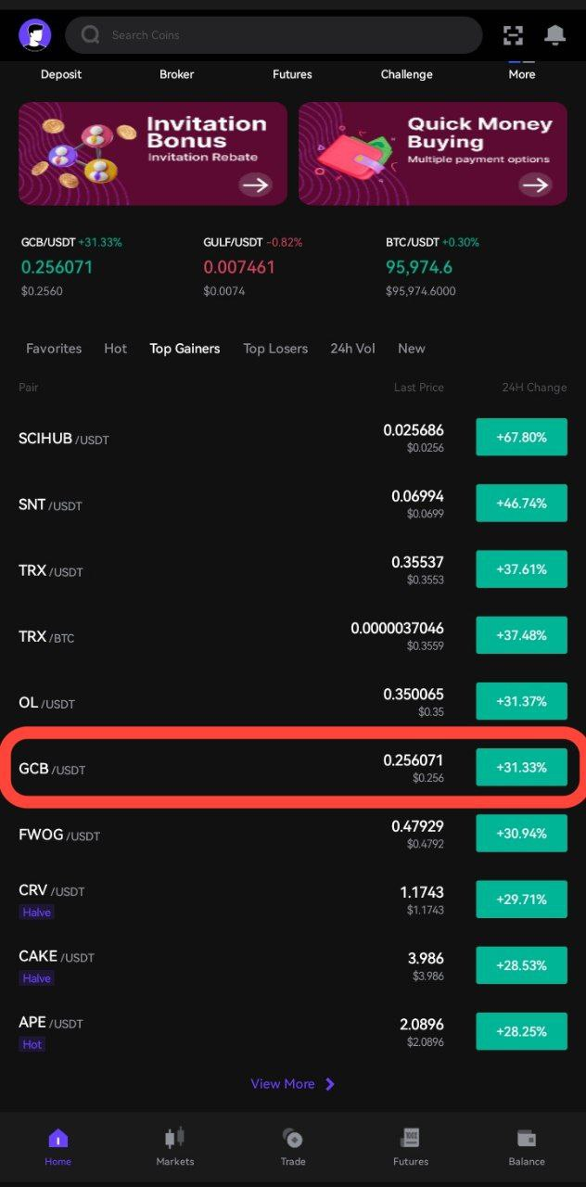Screen dimensions: 586x1187
Task: Open the user profile avatar
Action: pyautogui.click(x=35, y=35)
